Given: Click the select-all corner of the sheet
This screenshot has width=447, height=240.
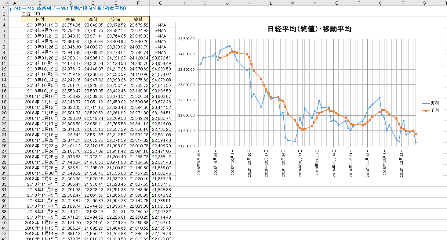Looking at the screenshot, I should [x=4, y=3].
